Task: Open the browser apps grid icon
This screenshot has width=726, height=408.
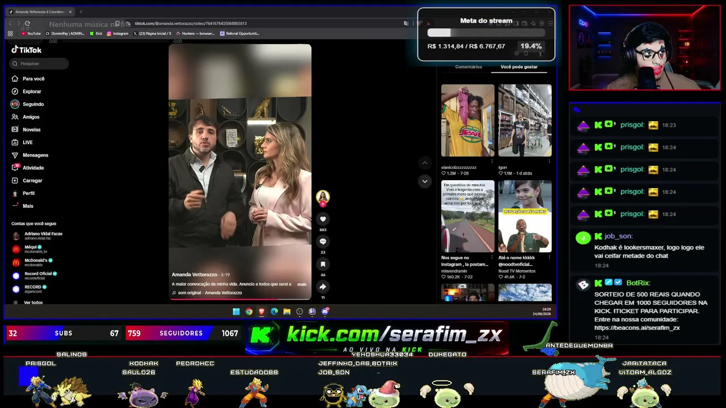Action: click(x=10, y=33)
